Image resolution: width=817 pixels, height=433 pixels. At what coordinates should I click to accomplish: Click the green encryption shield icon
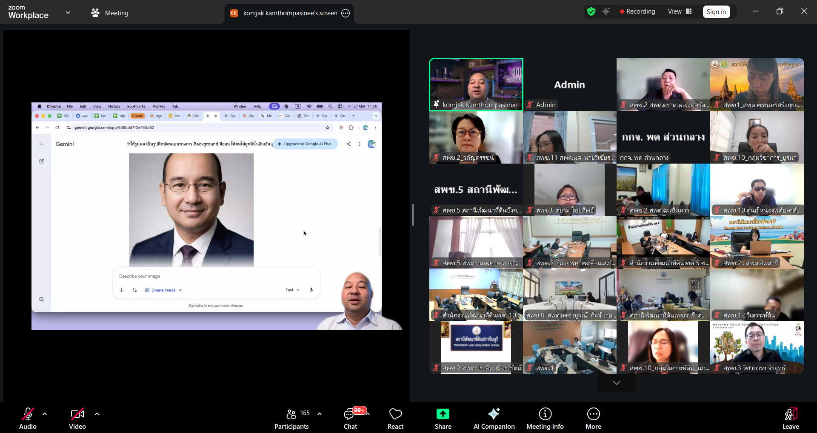(591, 11)
